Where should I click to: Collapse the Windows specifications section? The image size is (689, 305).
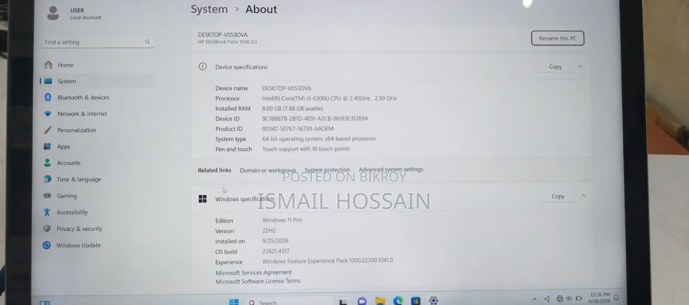point(583,196)
